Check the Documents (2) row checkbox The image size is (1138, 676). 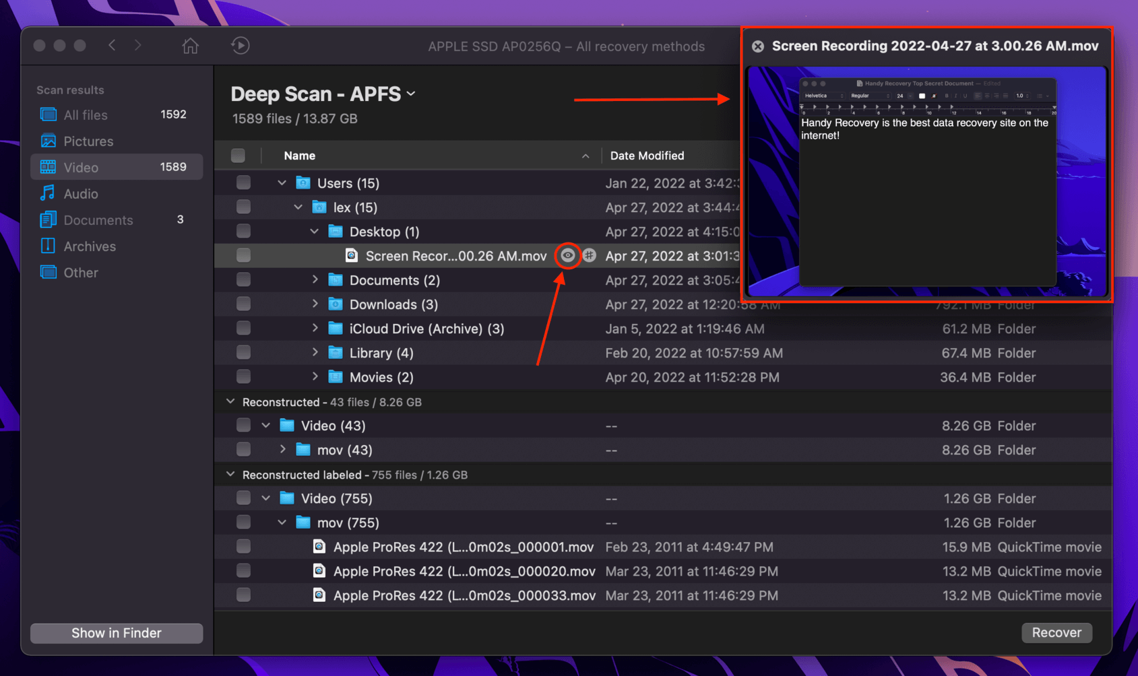(x=243, y=279)
